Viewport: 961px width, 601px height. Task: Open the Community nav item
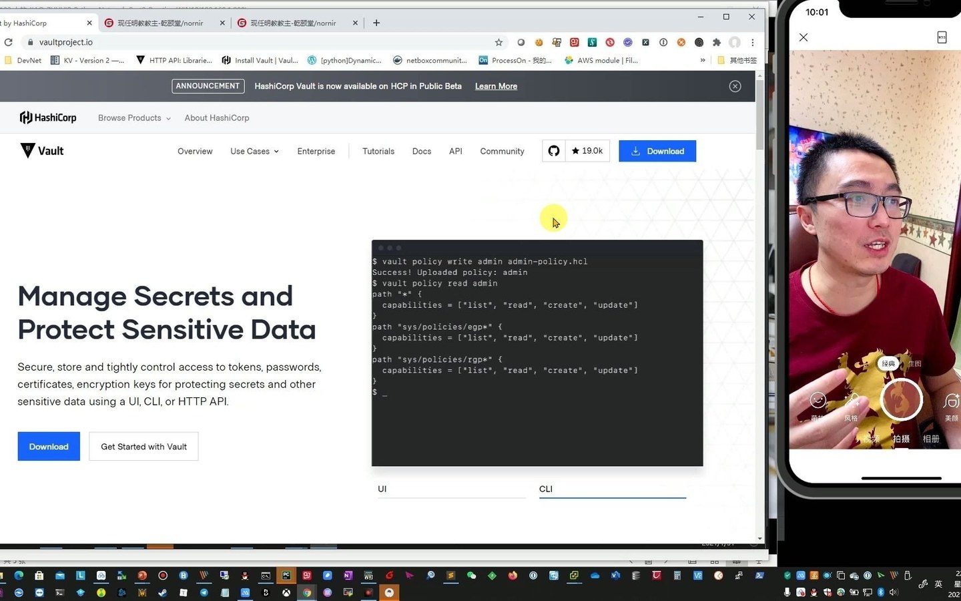(502, 152)
